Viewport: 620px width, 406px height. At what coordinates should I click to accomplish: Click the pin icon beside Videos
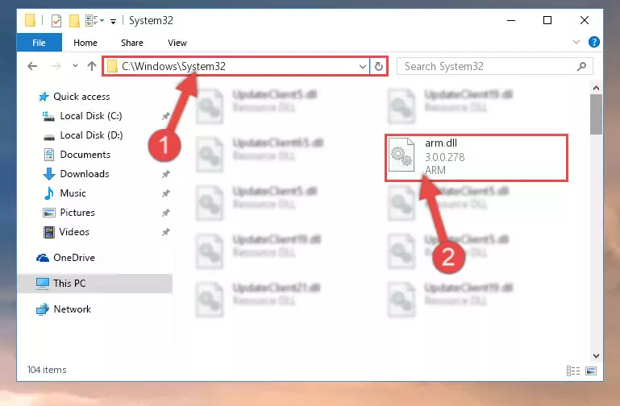coord(165,232)
